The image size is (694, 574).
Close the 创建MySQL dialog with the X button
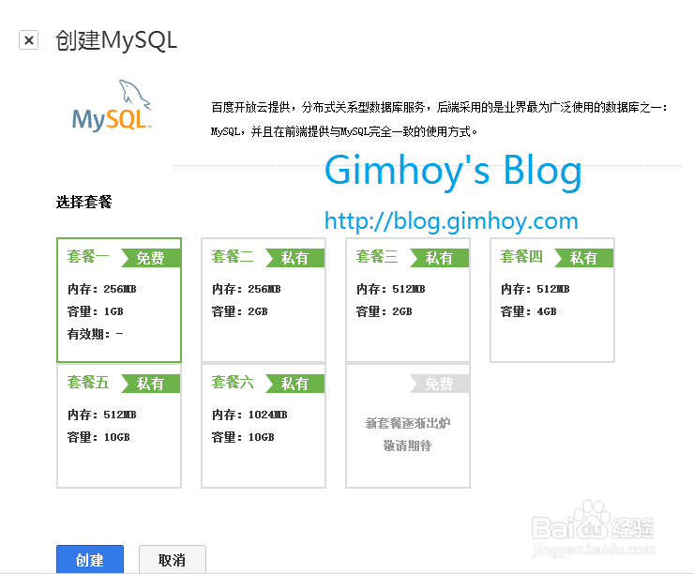point(29,40)
